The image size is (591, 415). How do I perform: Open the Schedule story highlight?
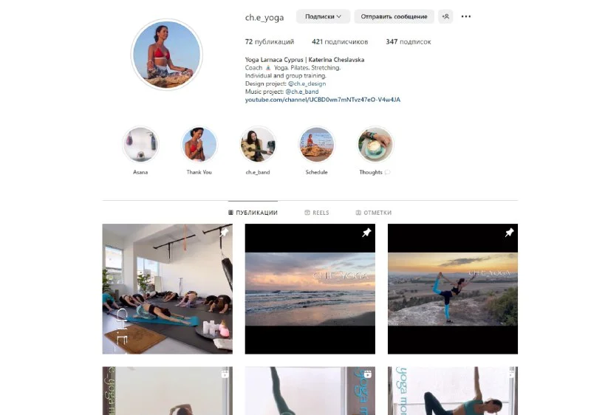(317, 145)
